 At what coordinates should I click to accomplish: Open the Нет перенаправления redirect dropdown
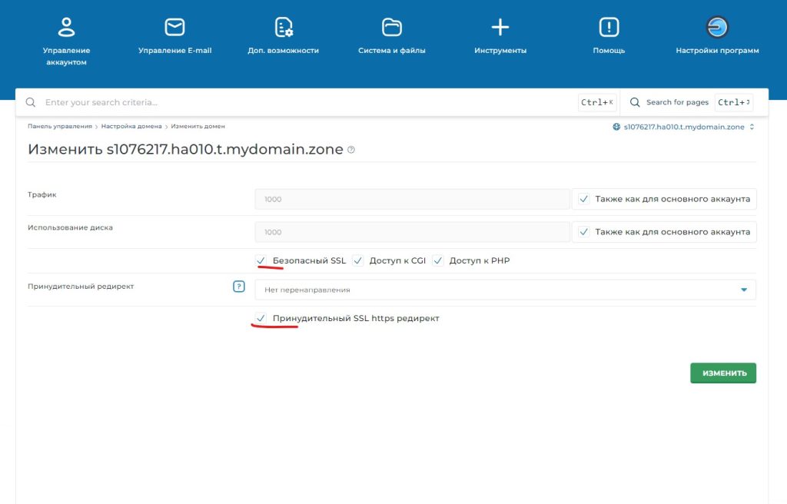coord(505,290)
